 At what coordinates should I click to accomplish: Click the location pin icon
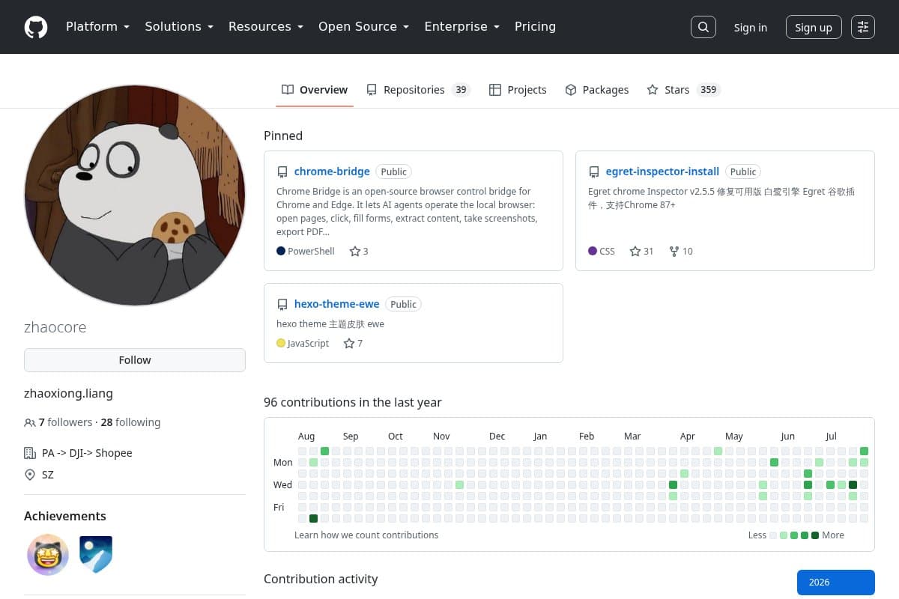(x=30, y=475)
